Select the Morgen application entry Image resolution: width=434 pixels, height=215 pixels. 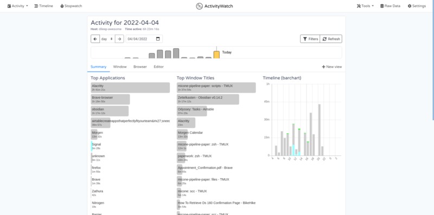coord(98,134)
